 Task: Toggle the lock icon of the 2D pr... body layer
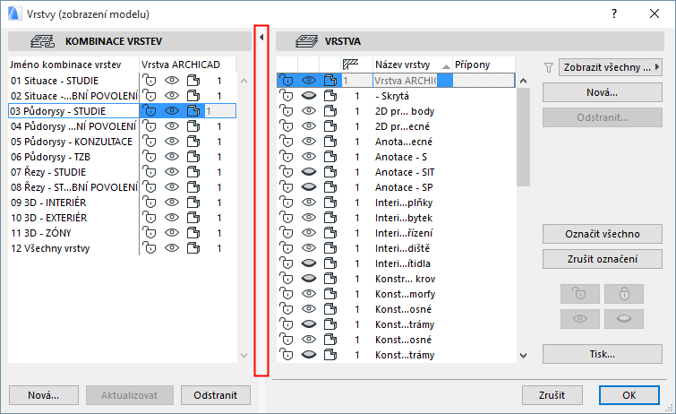click(x=287, y=111)
